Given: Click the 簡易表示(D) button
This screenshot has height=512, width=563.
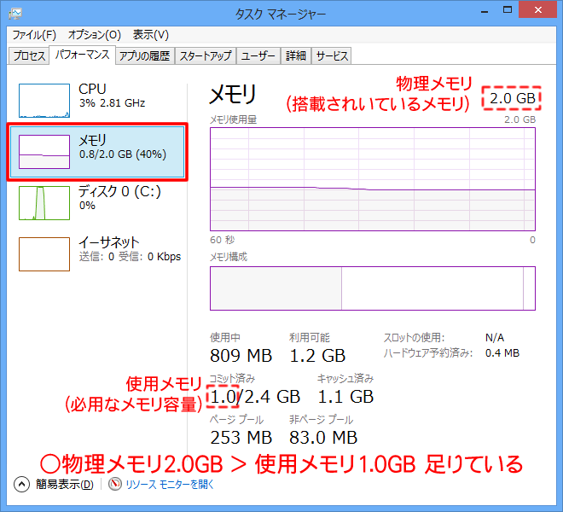Looking at the screenshot, I should click(65, 485).
